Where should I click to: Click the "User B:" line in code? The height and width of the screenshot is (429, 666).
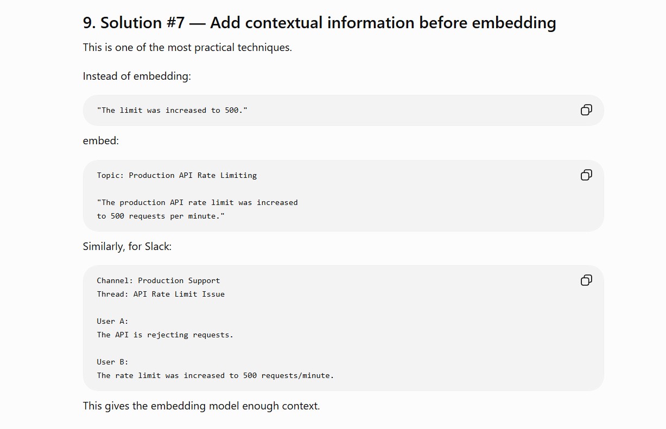[113, 362]
